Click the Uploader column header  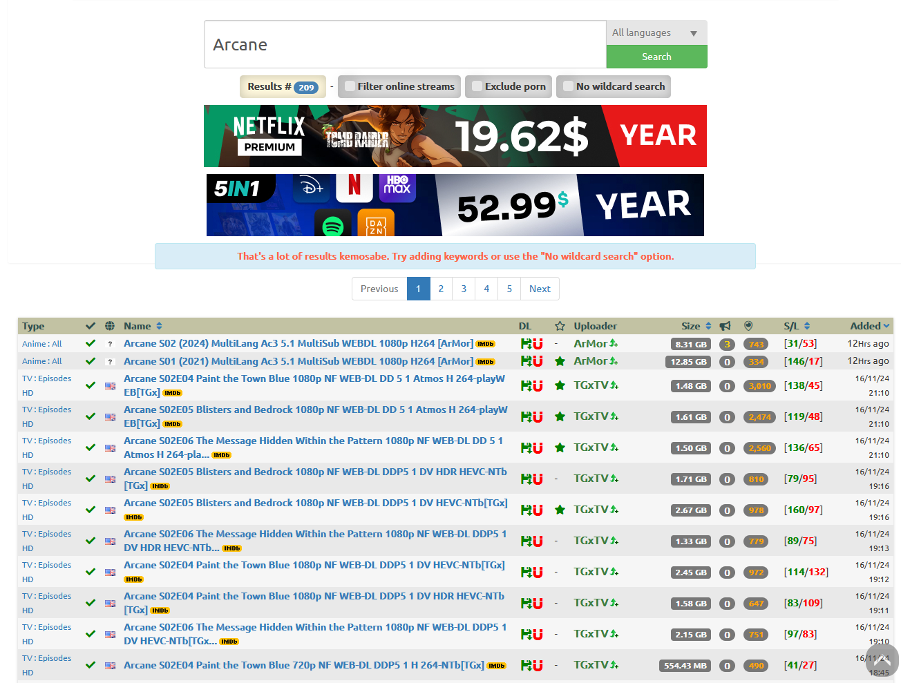[595, 326]
